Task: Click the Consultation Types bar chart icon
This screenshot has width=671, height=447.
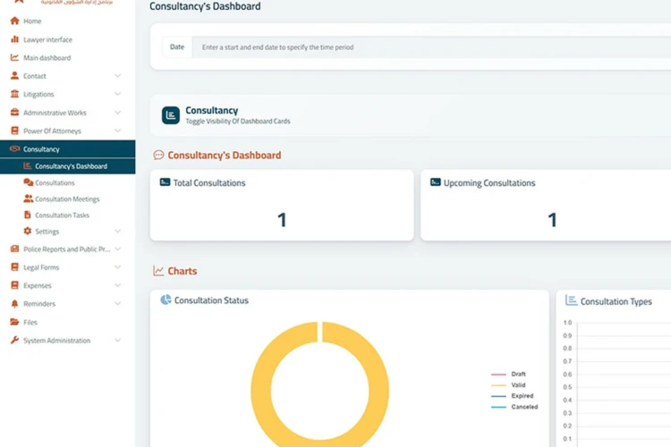Action: pyautogui.click(x=571, y=300)
